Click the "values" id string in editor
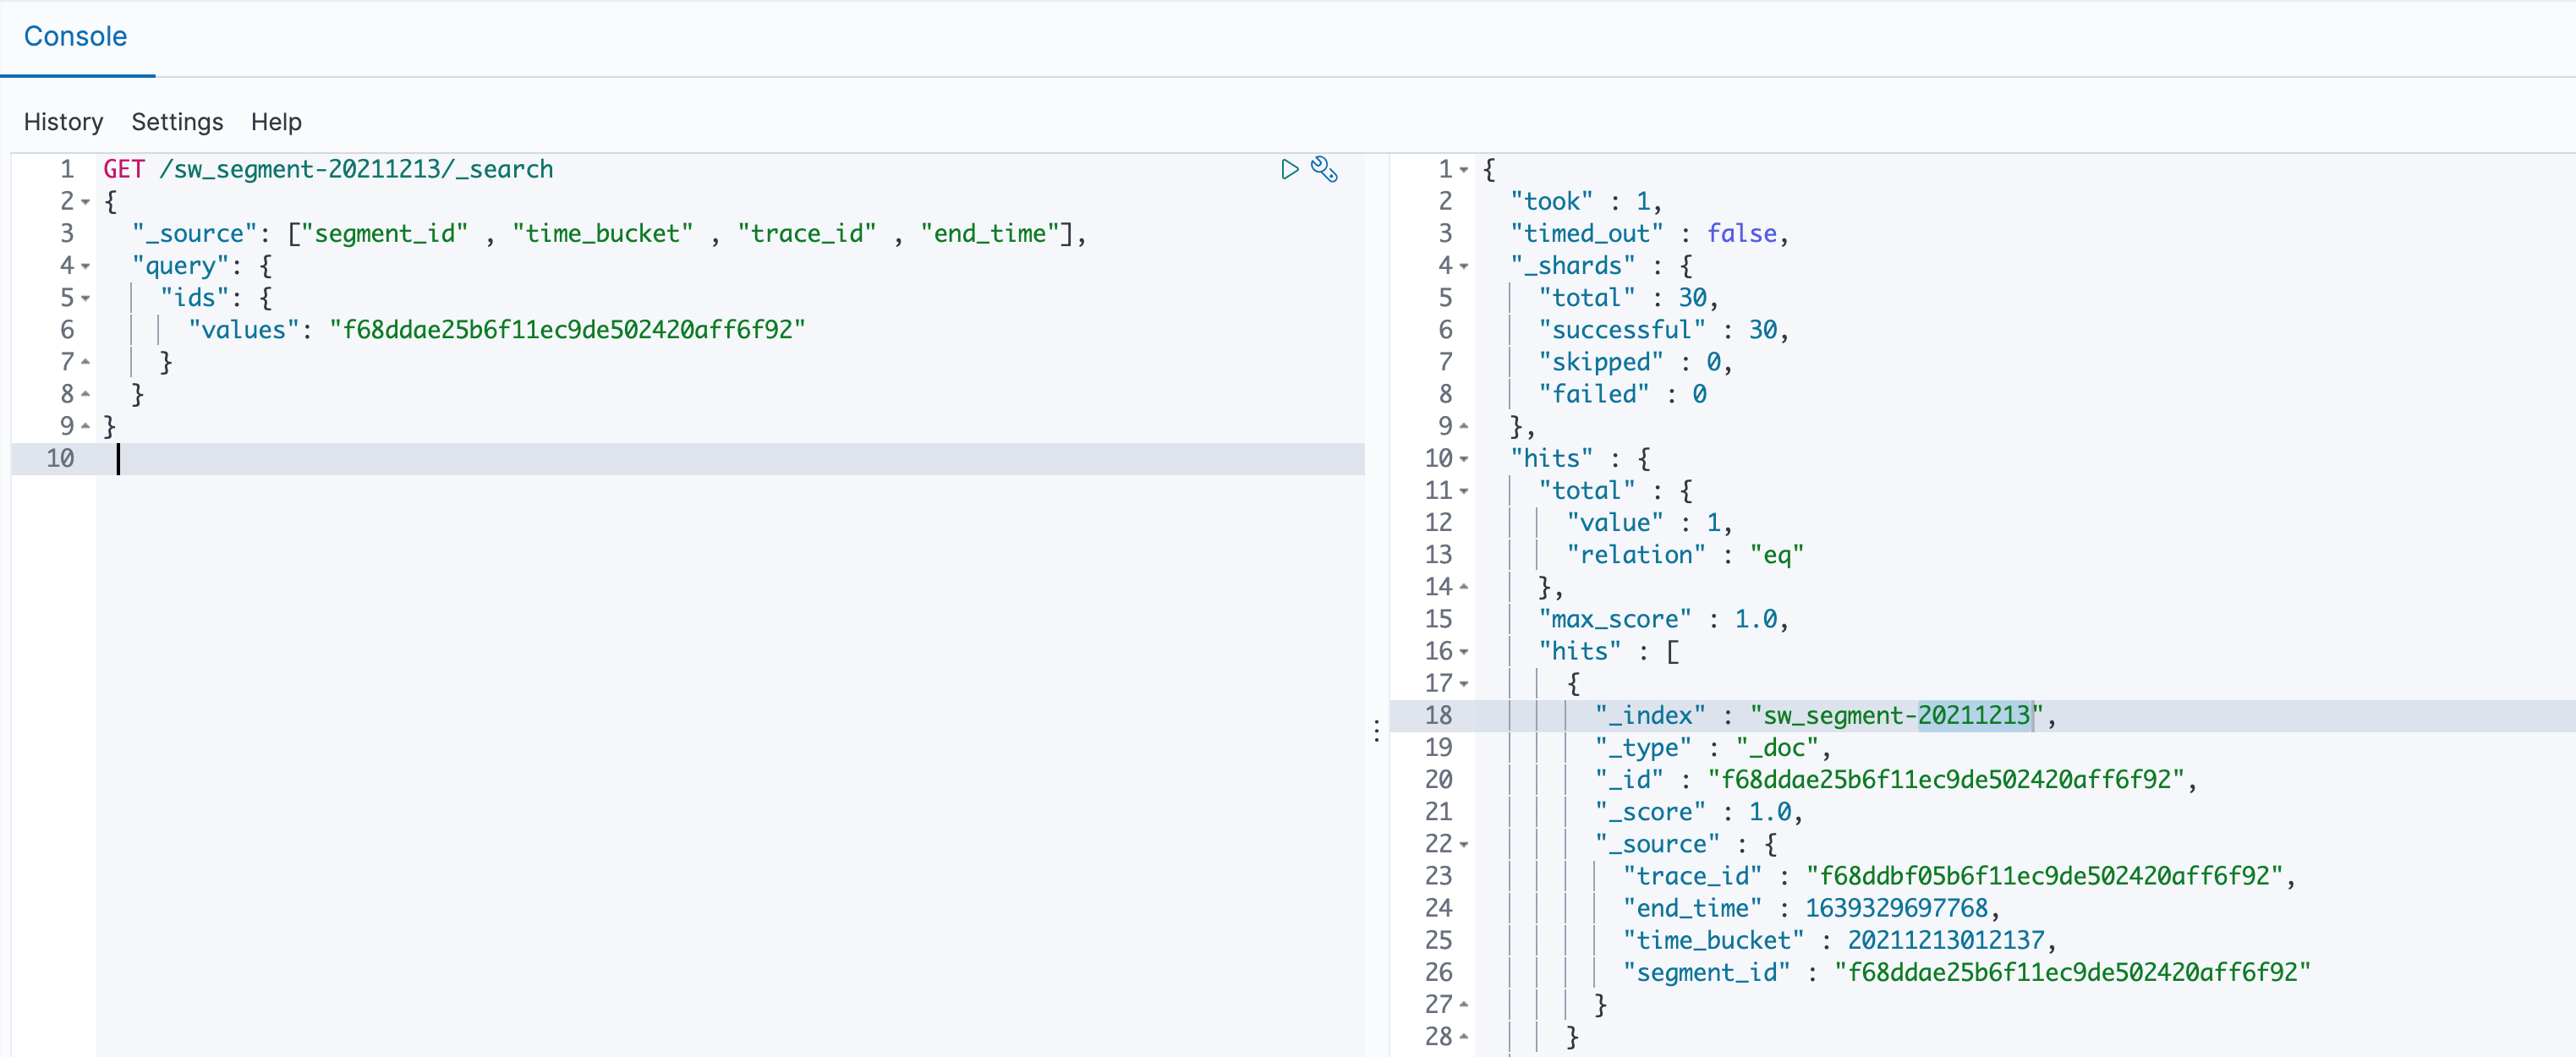 pos(567,330)
